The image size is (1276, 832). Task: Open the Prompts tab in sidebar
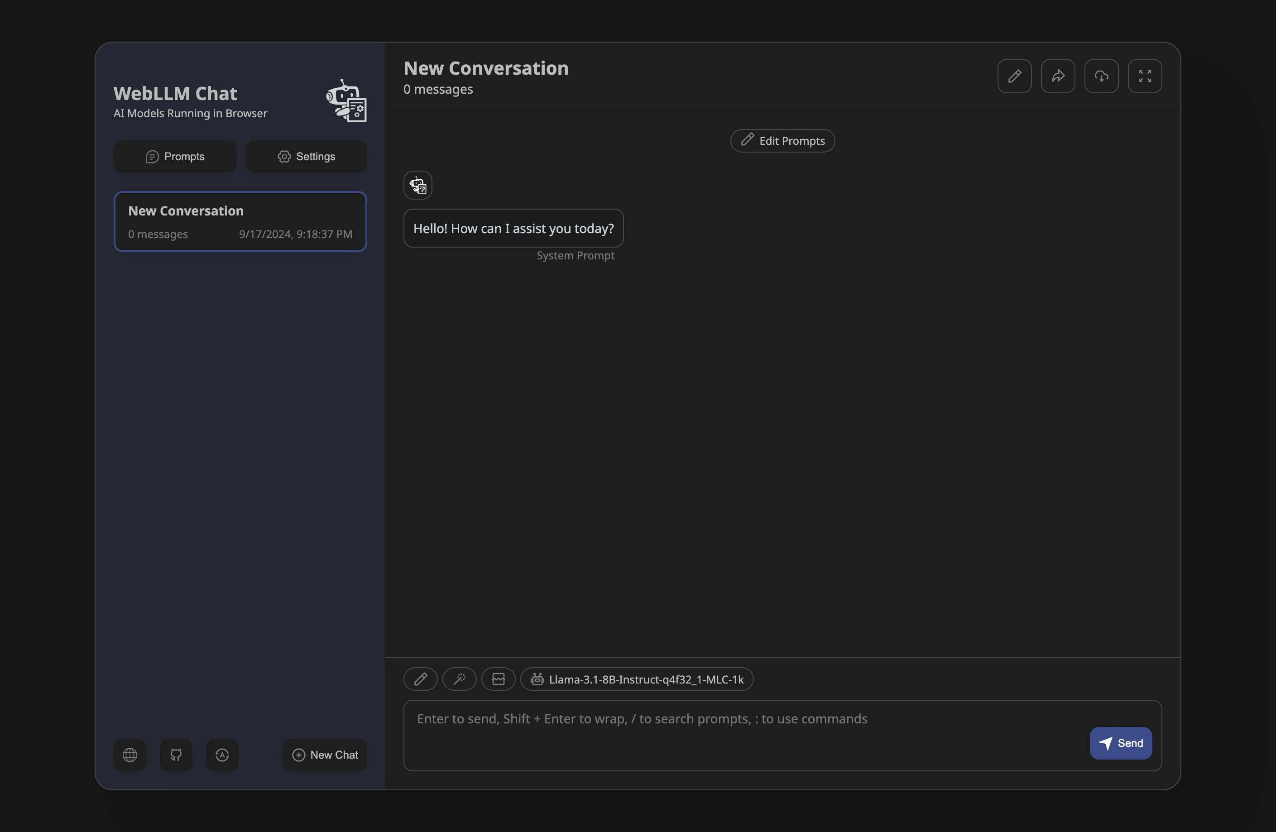click(x=175, y=157)
